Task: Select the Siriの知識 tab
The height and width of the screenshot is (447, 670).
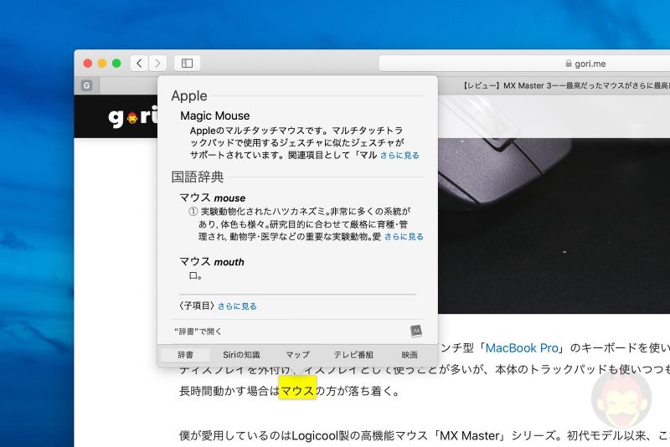Action: [x=241, y=355]
